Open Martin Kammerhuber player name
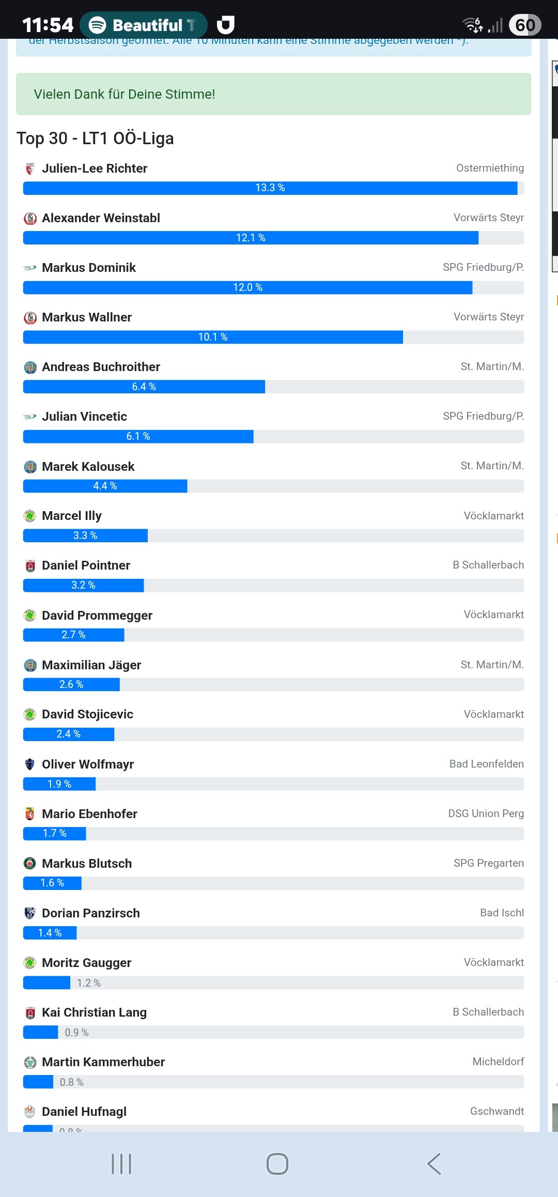The height and width of the screenshot is (1197, 558). (103, 1062)
